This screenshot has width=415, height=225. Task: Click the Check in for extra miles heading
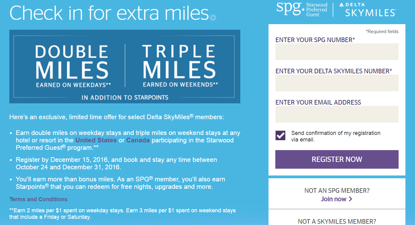tap(109, 13)
